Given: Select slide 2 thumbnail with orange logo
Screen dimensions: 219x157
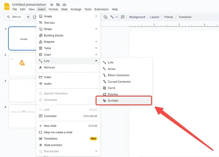Looking at the screenshot, I should point(22,64).
